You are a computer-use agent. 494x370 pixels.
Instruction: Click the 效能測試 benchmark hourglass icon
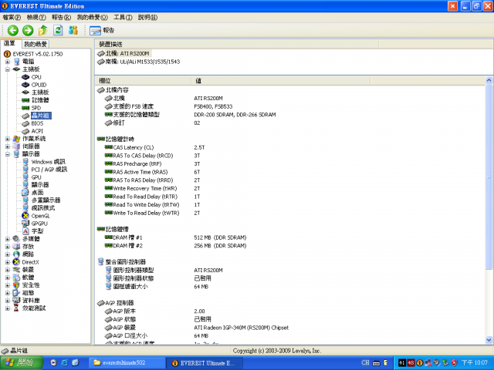tap(16, 308)
